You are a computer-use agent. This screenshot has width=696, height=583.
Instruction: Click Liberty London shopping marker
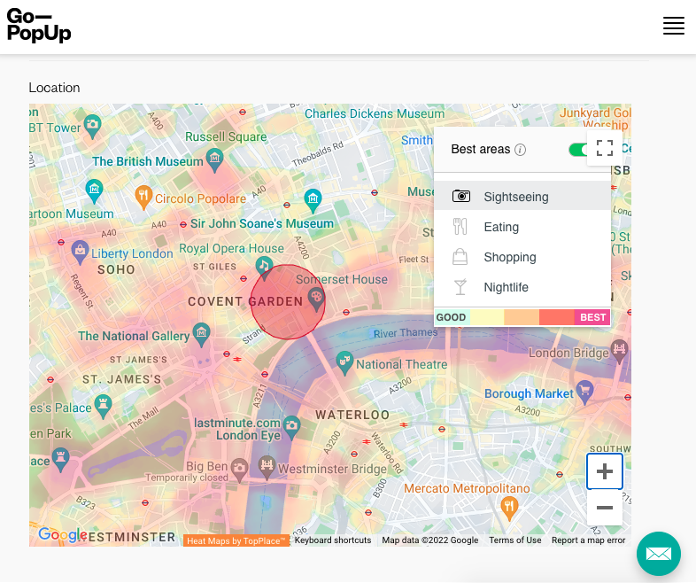[x=80, y=252]
